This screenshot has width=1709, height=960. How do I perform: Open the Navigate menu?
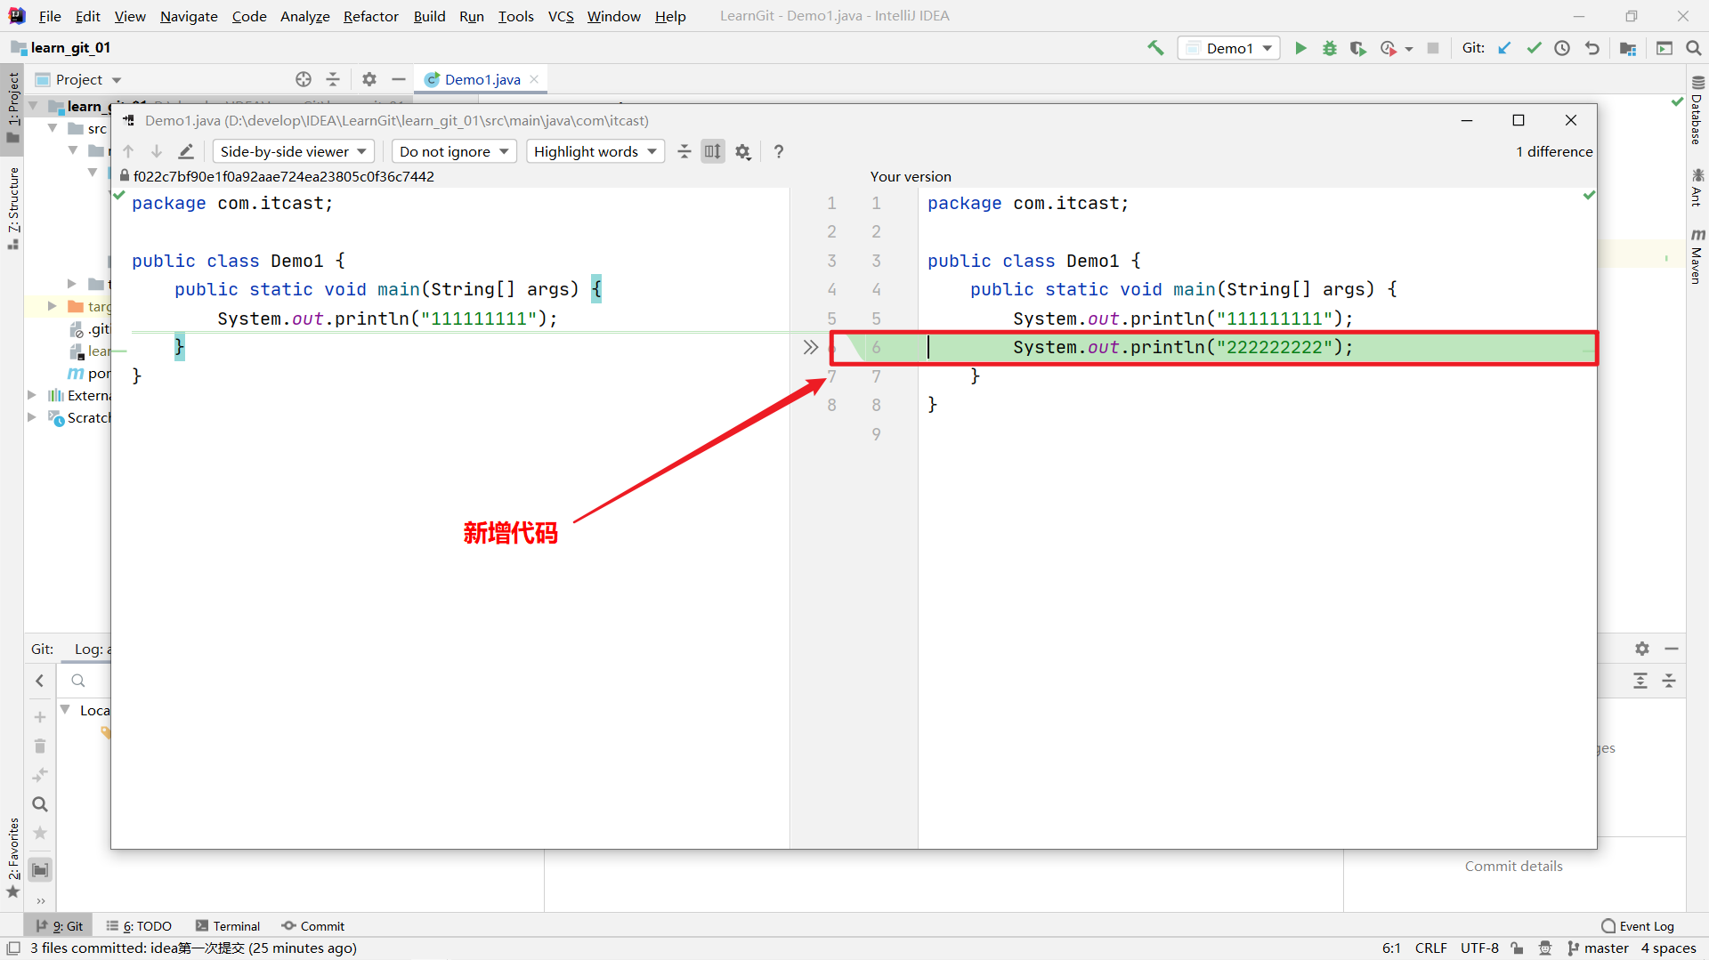coord(189,16)
